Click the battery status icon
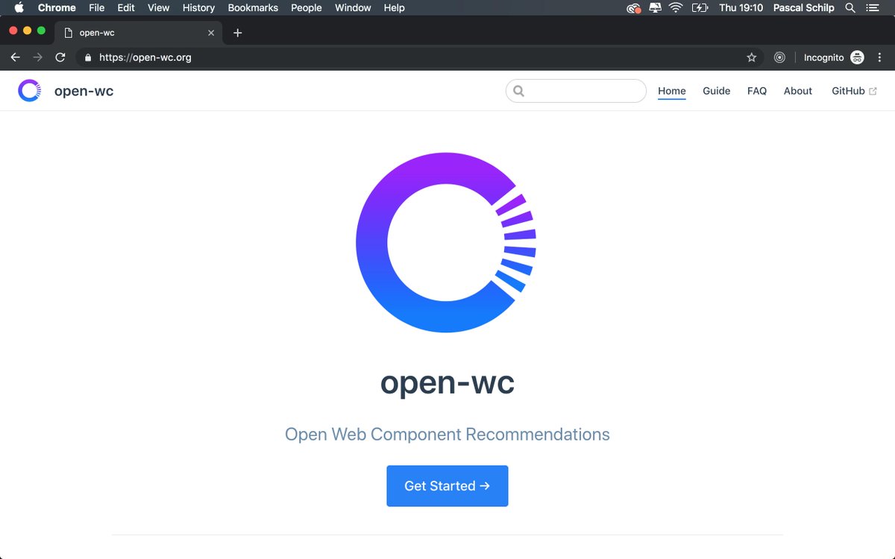The height and width of the screenshot is (559, 895). [x=700, y=7]
